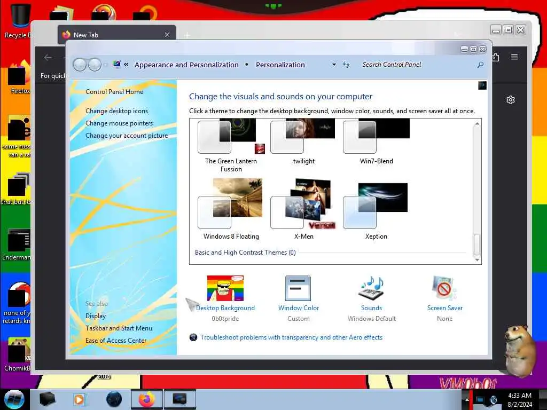
Task: Open Firefox extensions puzzle icon
Action: tap(496, 57)
